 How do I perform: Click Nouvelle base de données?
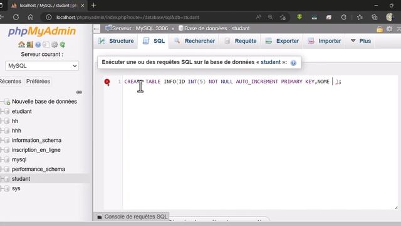point(44,102)
